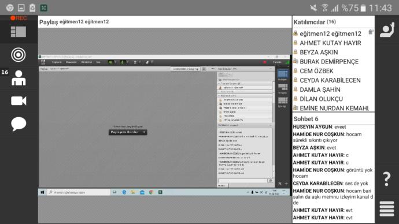This screenshot has height=224, width=399.
Task: Click the chat input field in shared window
Action: pos(243,181)
